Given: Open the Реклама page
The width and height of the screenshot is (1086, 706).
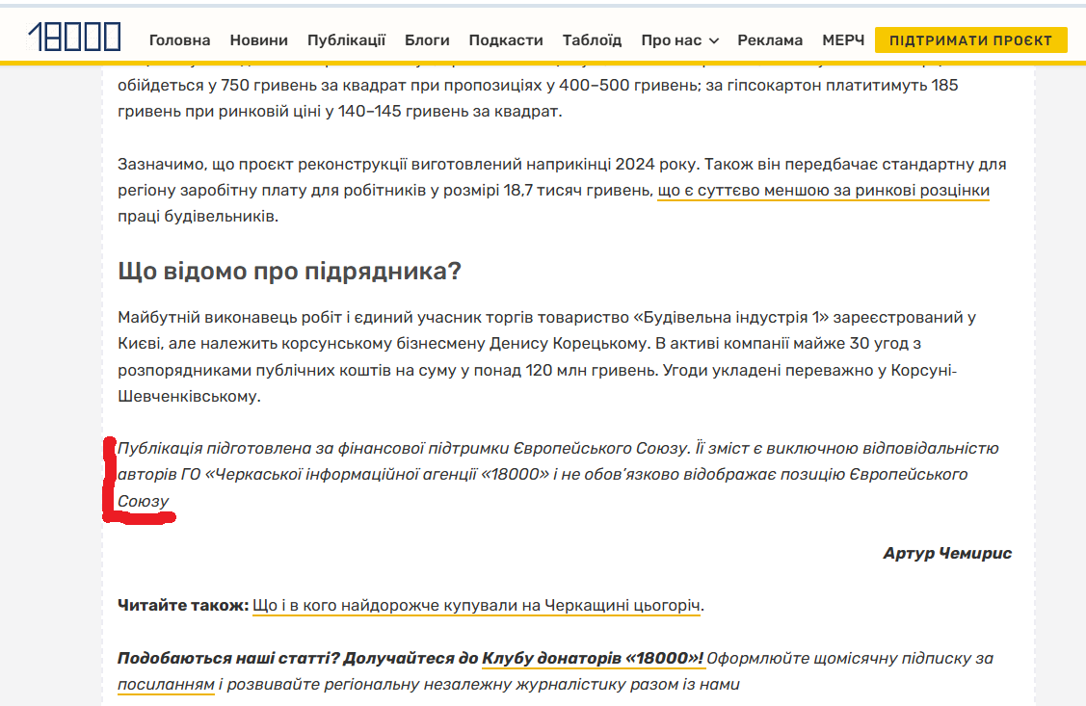Looking at the screenshot, I should [770, 40].
